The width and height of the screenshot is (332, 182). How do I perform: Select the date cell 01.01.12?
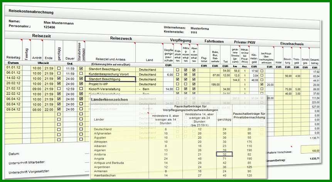click(x=13, y=68)
